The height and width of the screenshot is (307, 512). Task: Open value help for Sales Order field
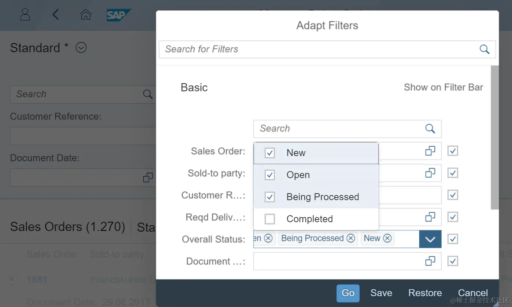pos(430,151)
